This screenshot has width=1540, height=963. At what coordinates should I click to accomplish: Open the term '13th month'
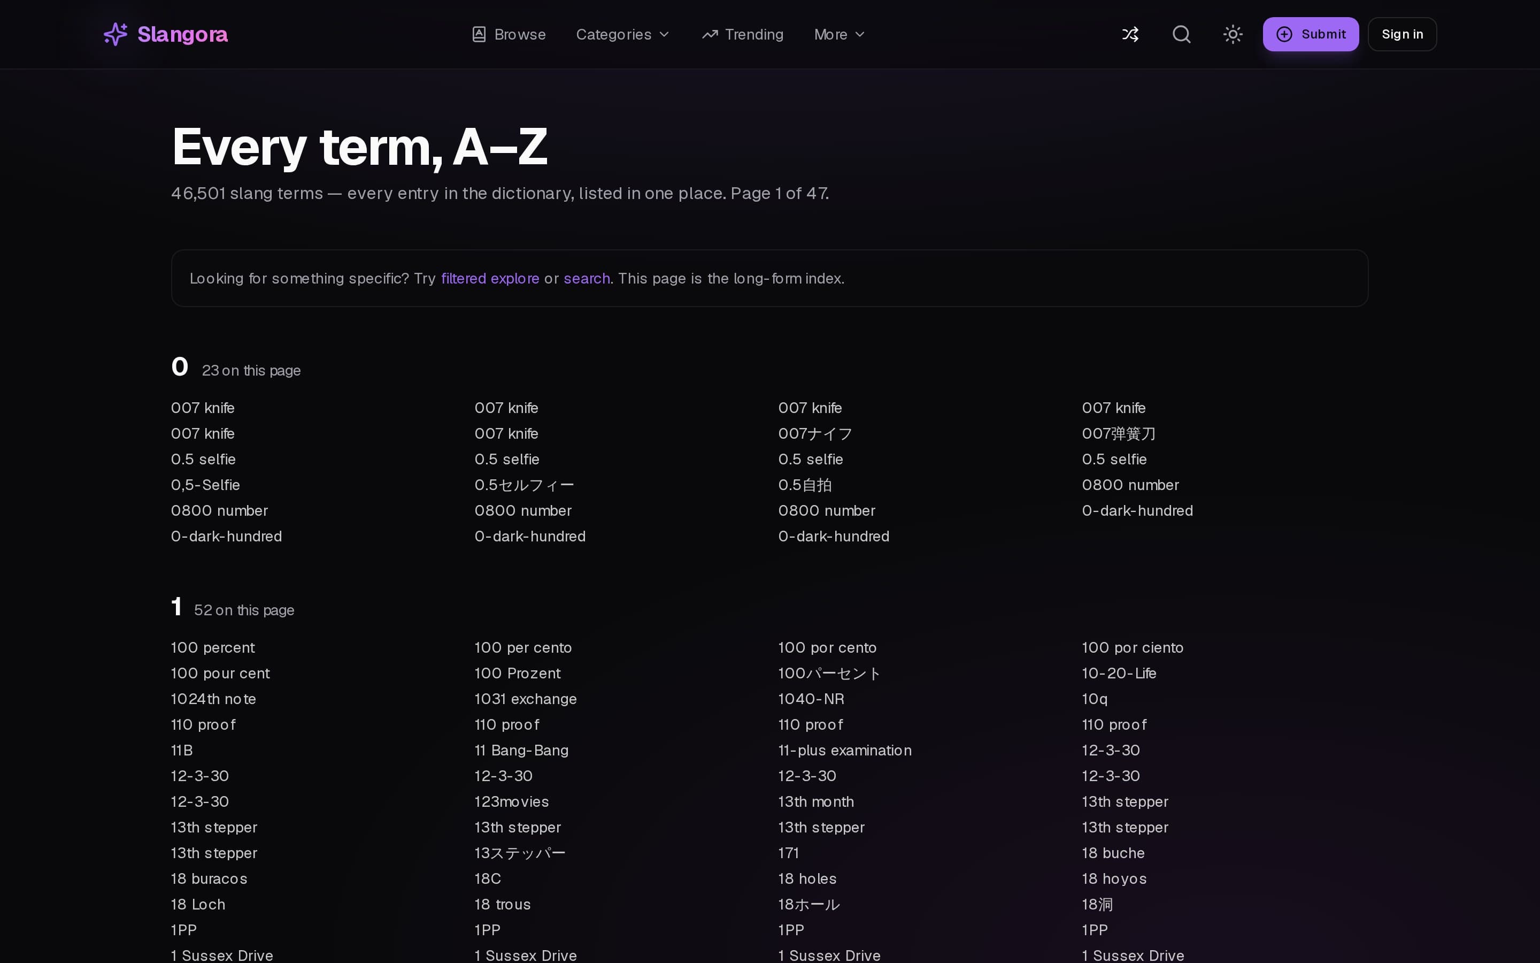[816, 802]
